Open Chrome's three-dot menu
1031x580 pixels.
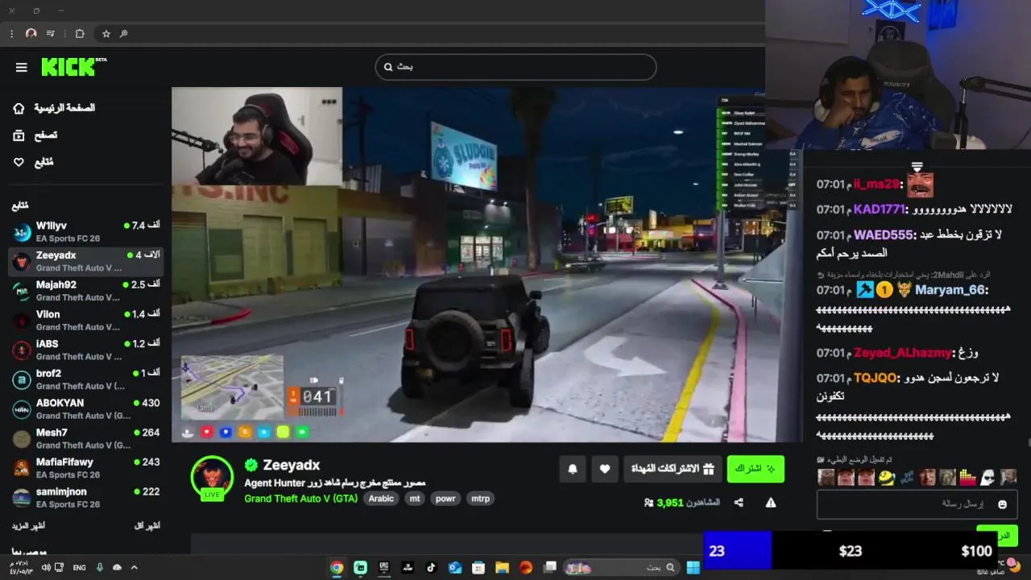tap(11, 34)
